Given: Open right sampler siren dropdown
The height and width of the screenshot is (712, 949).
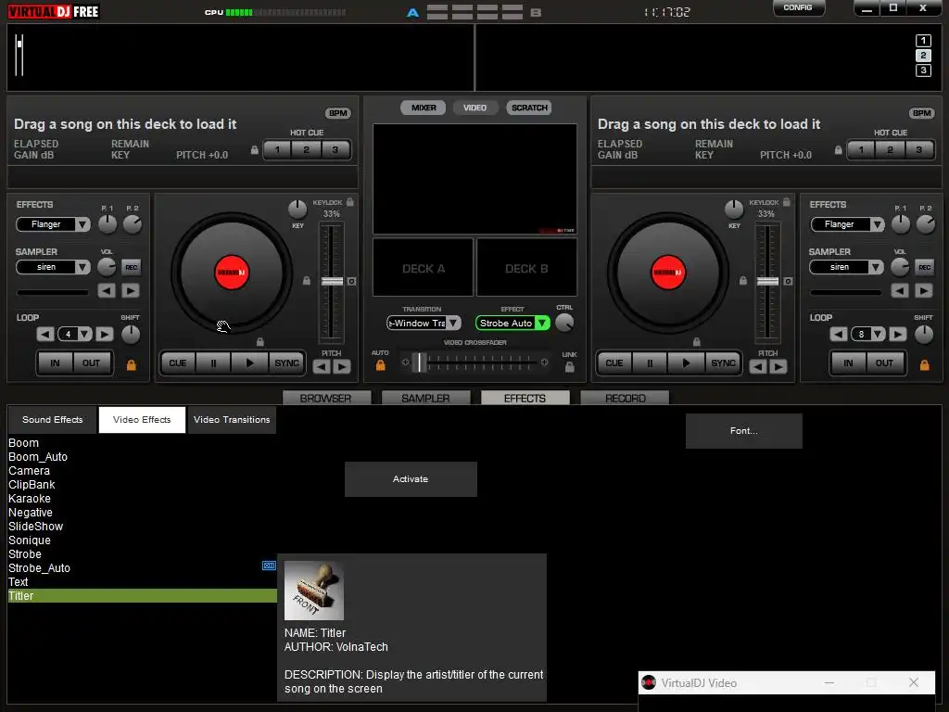Looking at the screenshot, I should (x=875, y=267).
